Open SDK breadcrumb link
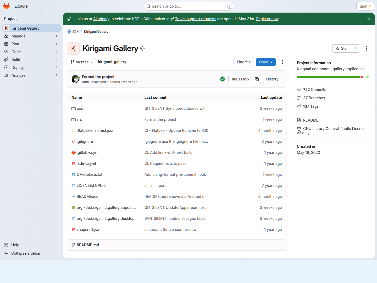 pyautogui.click(x=75, y=32)
